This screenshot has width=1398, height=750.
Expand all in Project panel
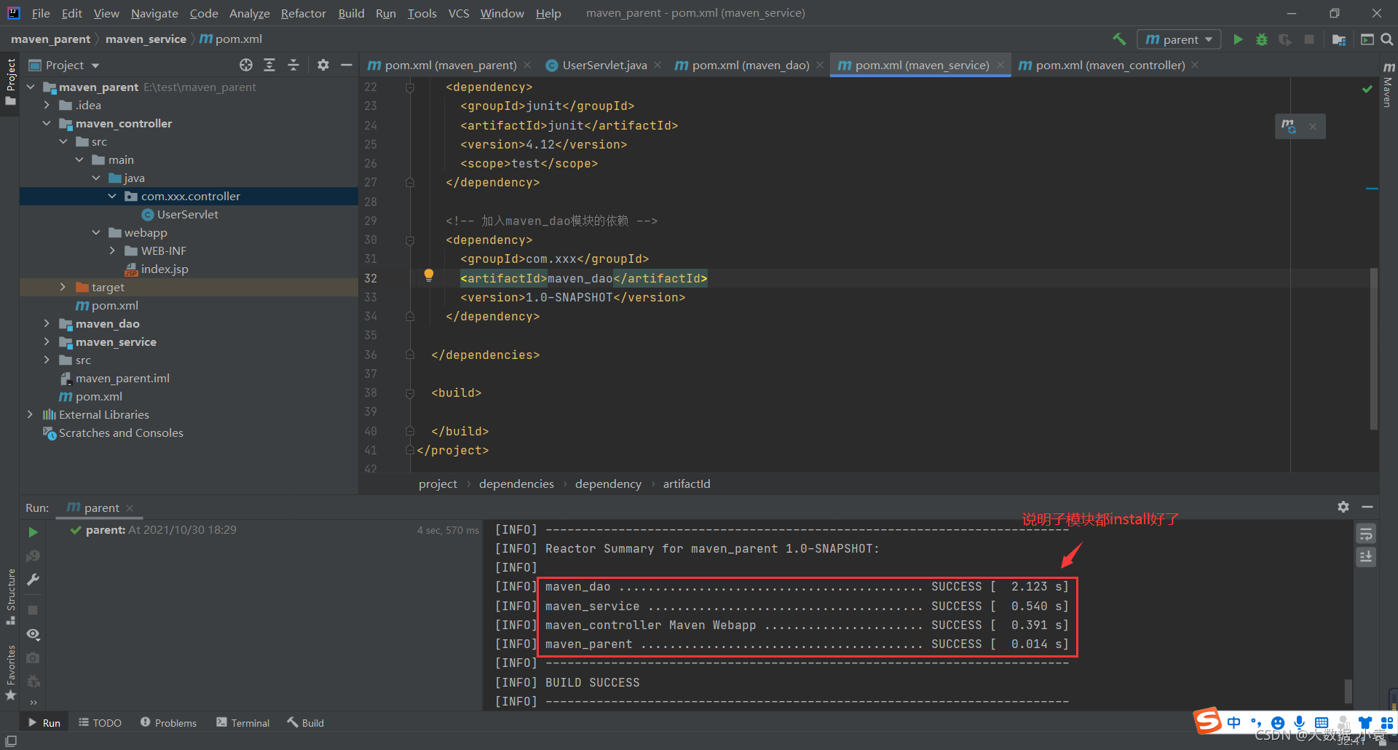(269, 66)
